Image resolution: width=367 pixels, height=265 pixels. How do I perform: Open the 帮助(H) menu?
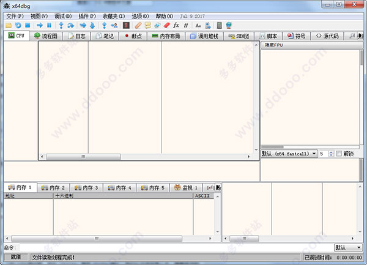pos(165,16)
